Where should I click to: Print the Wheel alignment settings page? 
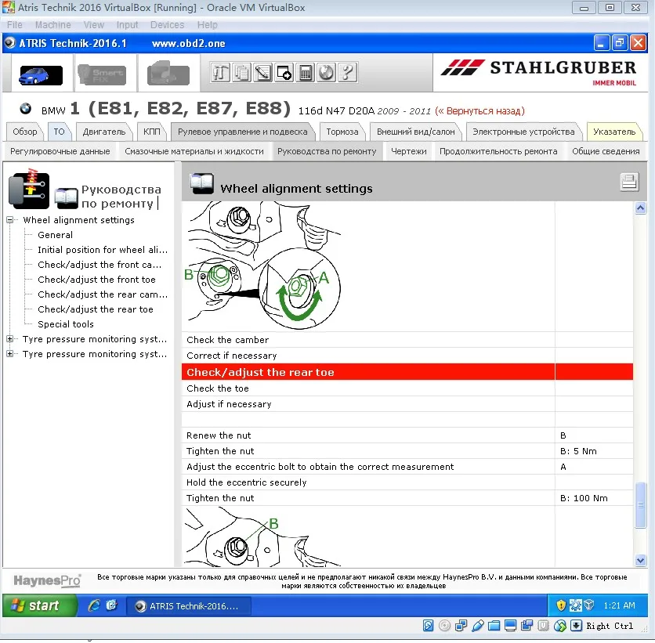pos(629,182)
